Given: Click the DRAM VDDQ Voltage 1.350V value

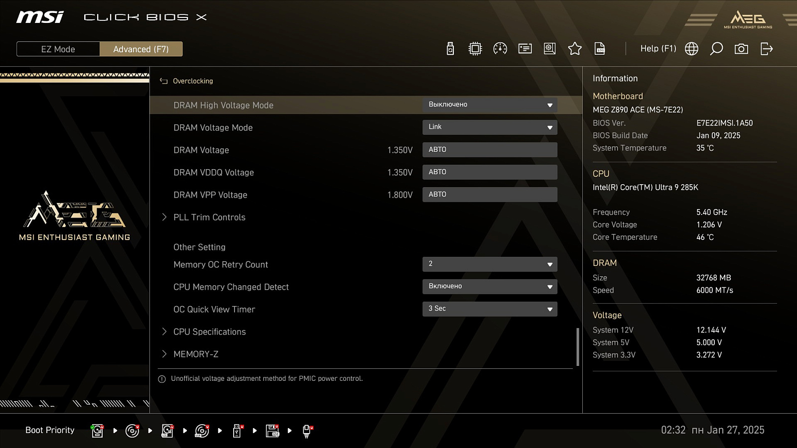Looking at the screenshot, I should click(400, 173).
